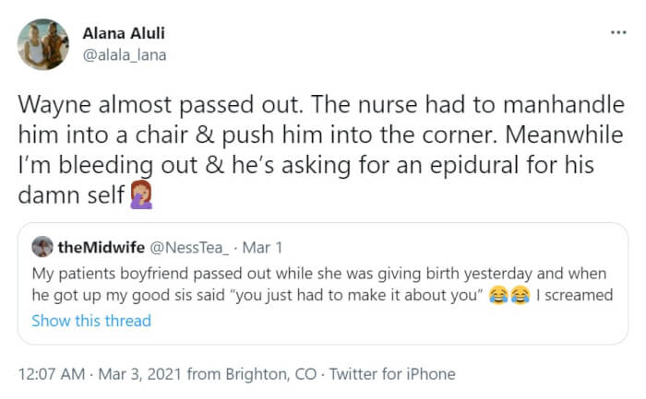
Task: Open the quoted tweet's body text
Action: (277, 274)
